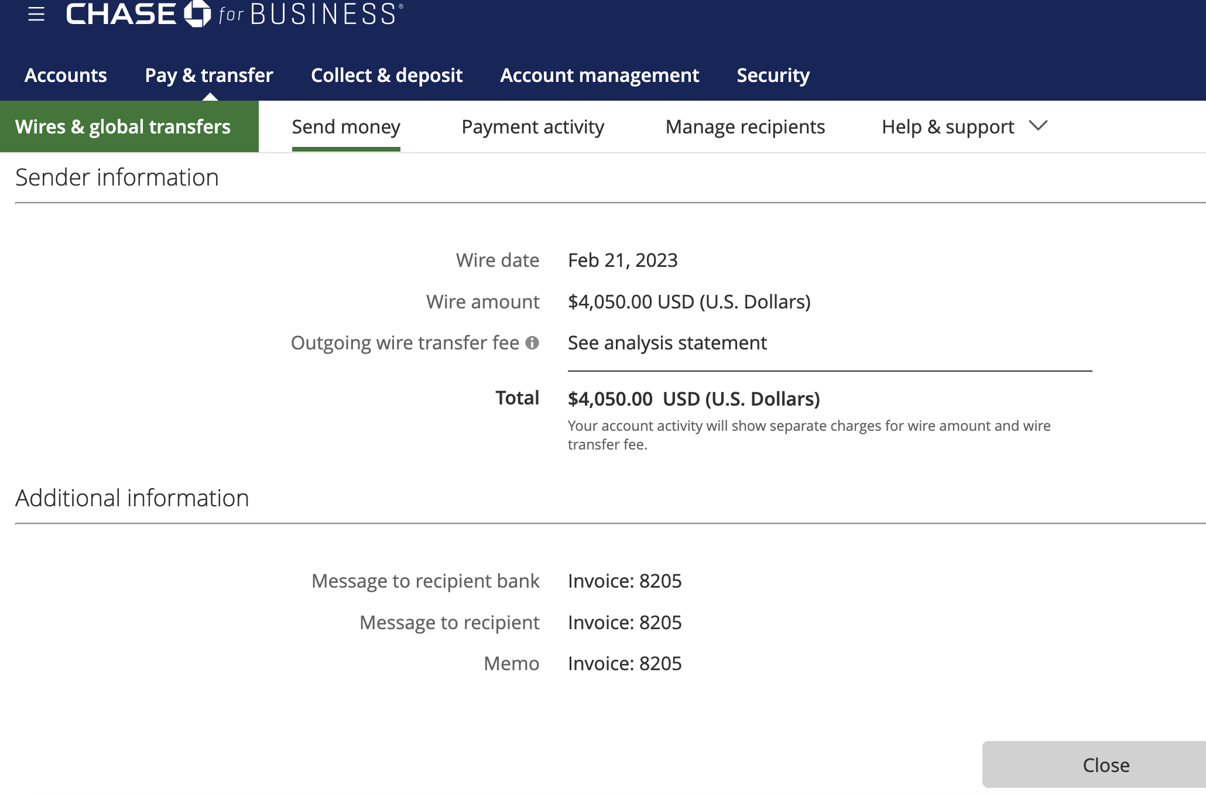
Task: Select the Wires & global transfers tab
Action: tap(129, 126)
